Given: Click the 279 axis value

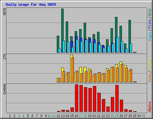Looking at the screenshot, I should coord(4,57).
